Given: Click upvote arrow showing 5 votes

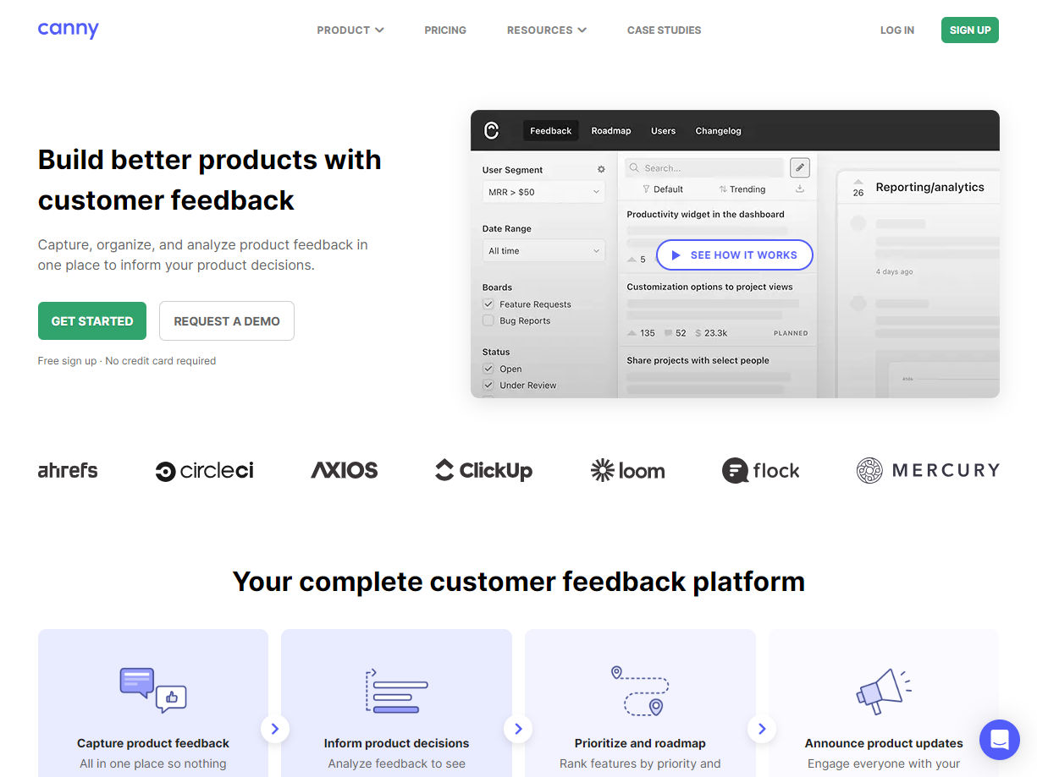Looking at the screenshot, I should [x=632, y=260].
